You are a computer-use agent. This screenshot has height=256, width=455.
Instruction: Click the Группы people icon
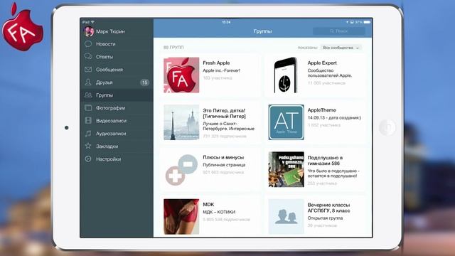(x=88, y=95)
